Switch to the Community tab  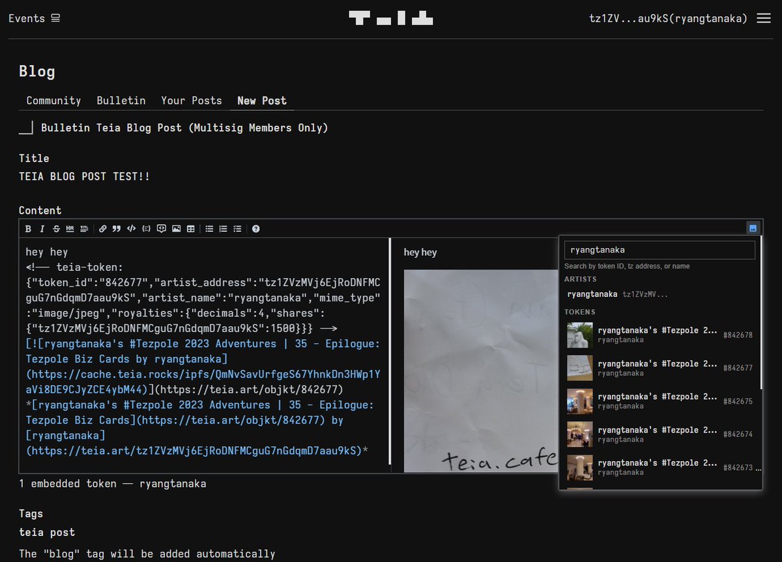53,100
